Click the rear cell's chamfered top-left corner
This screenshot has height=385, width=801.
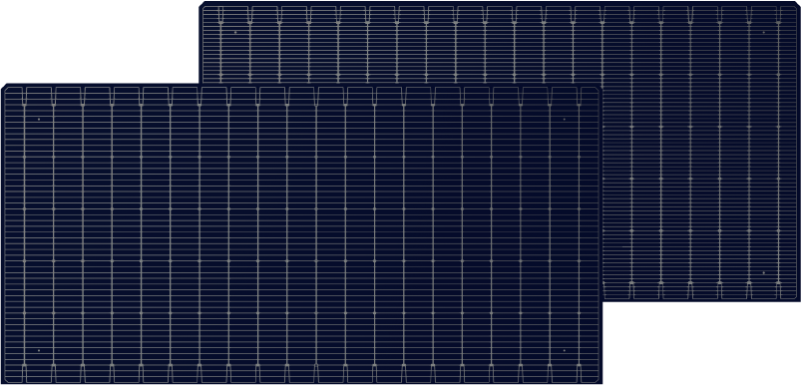pyautogui.click(x=201, y=4)
